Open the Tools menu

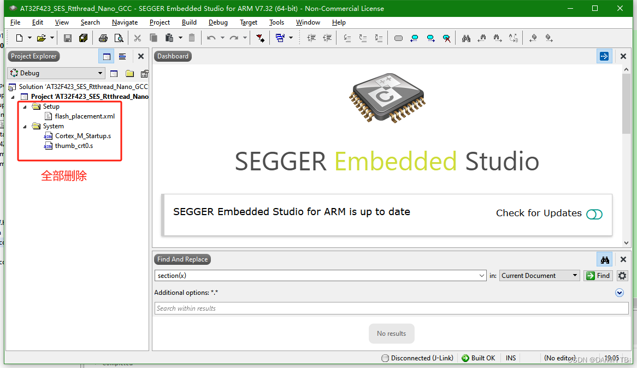[x=276, y=22]
